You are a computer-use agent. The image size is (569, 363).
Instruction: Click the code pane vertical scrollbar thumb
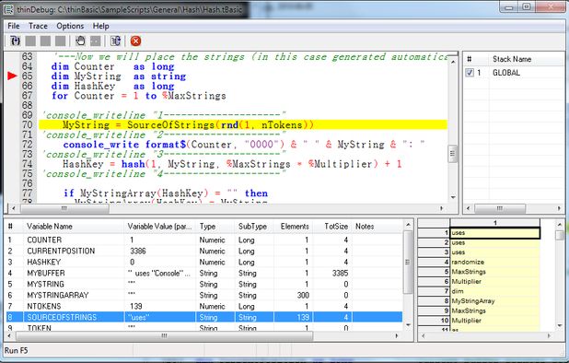[x=453, y=154]
